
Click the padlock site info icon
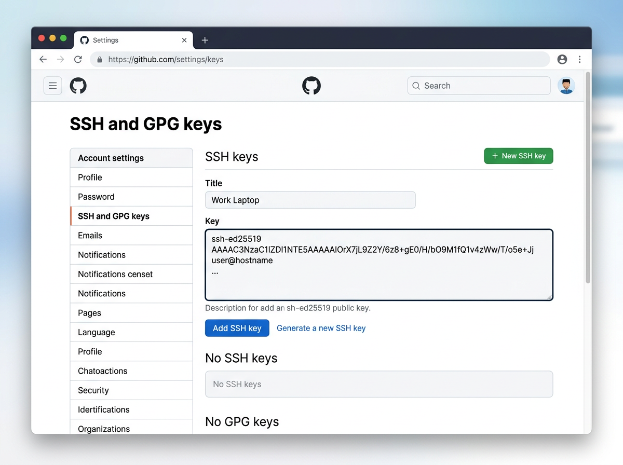(x=100, y=59)
